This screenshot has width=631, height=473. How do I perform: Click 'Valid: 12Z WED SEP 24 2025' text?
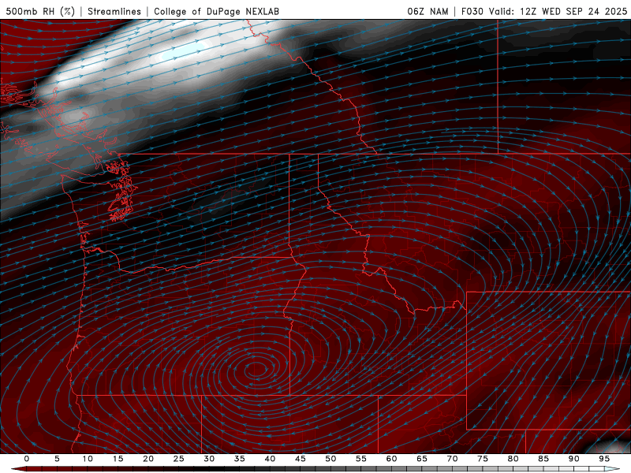[558, 11]
